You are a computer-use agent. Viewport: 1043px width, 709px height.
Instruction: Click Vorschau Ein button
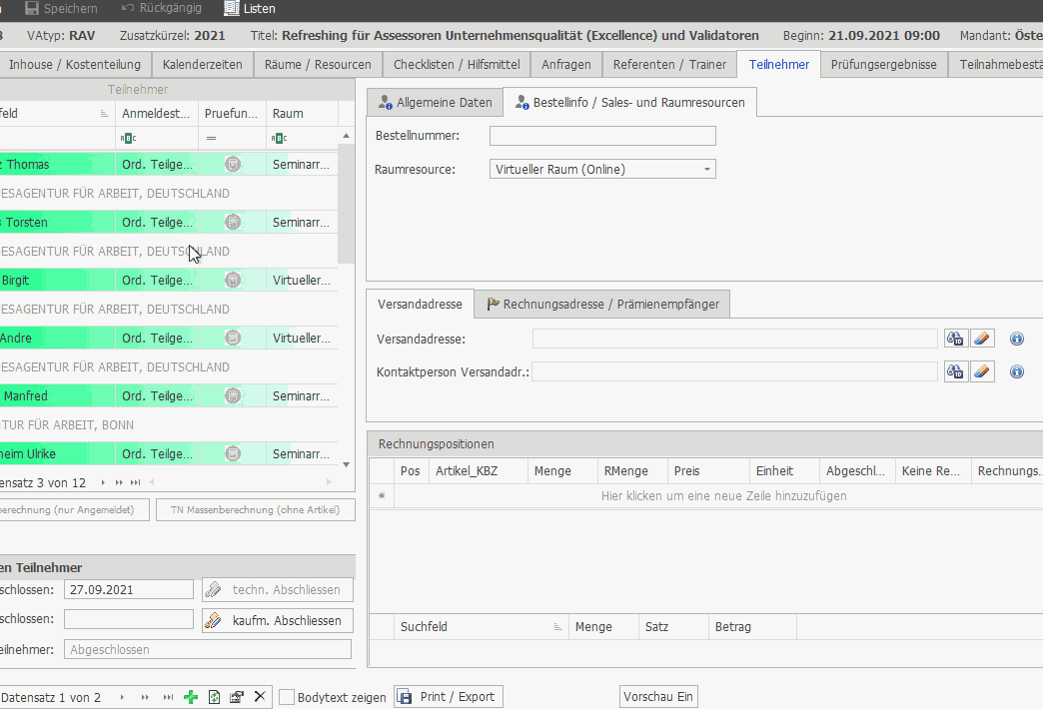point(658,697)
